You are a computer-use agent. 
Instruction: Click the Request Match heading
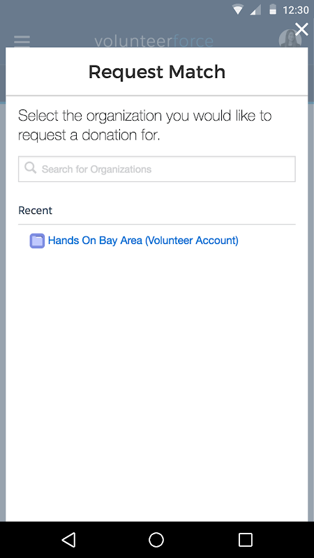click(156, 72)
